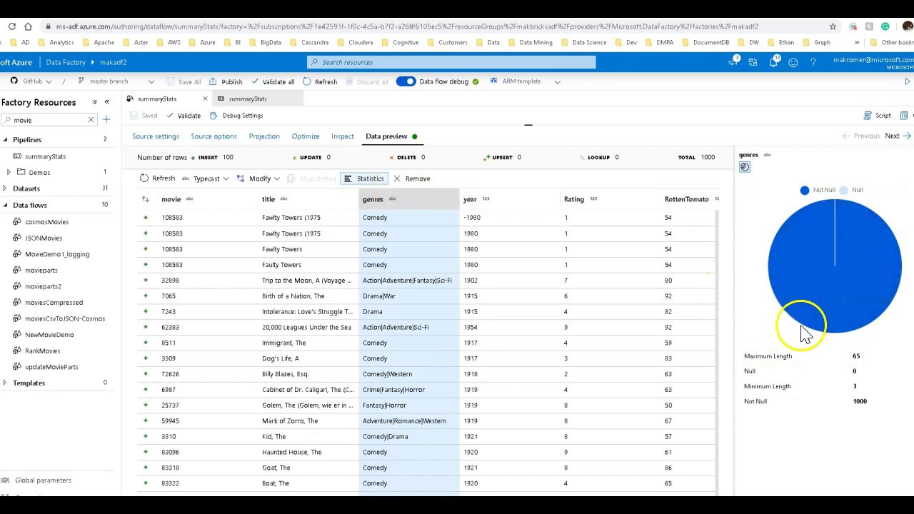Refresh the data preview table
The height and width of the screenshot is (514, 914).
point(157,178)
